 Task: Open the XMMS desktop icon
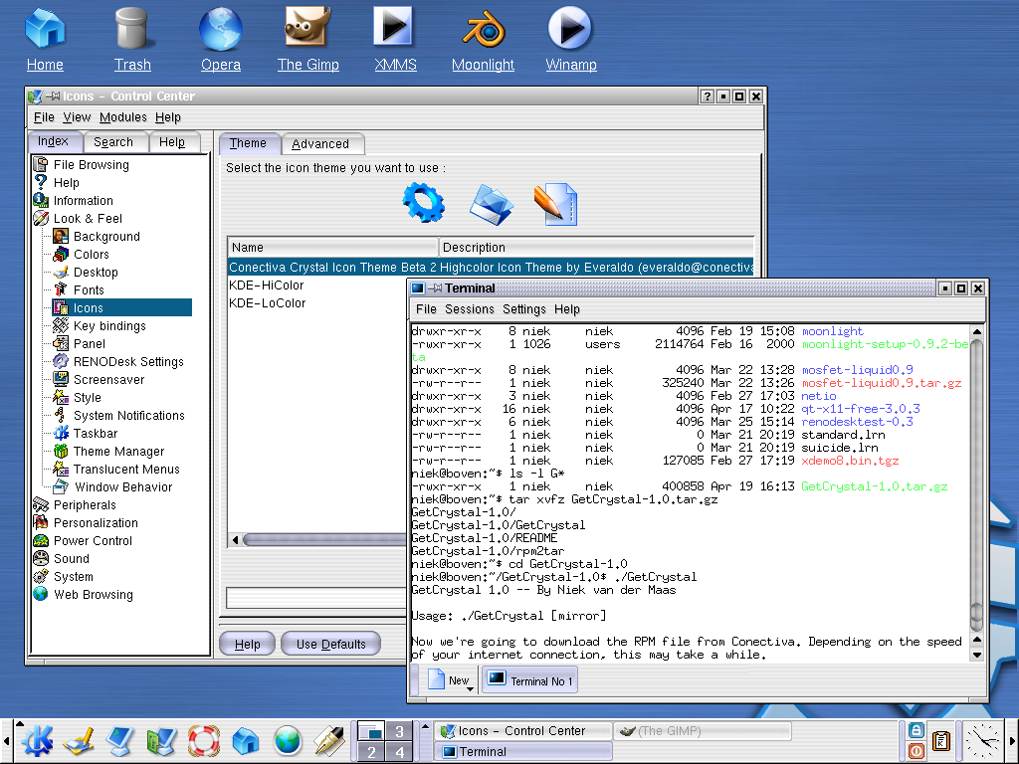[395, 37]
